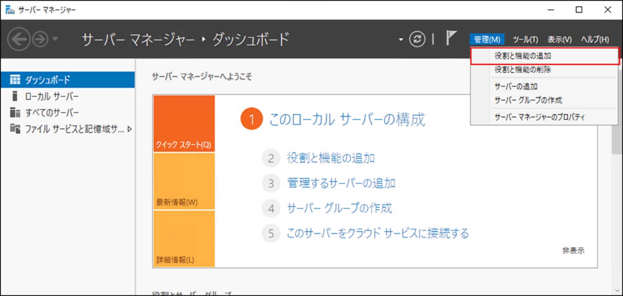Screen dimensions: 623x296
Task: Click the forward navigation arrow icon
Action: point(40,39)
